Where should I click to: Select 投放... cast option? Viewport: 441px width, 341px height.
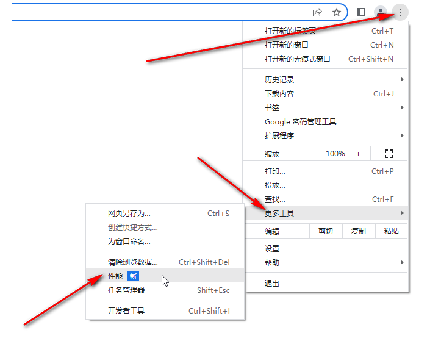coord(326,185)
